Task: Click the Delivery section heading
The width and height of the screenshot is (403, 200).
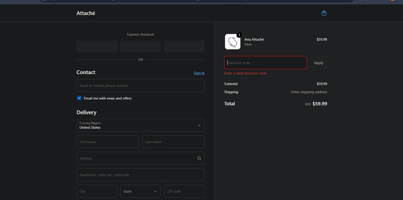Action: click(x=86, y=112)
